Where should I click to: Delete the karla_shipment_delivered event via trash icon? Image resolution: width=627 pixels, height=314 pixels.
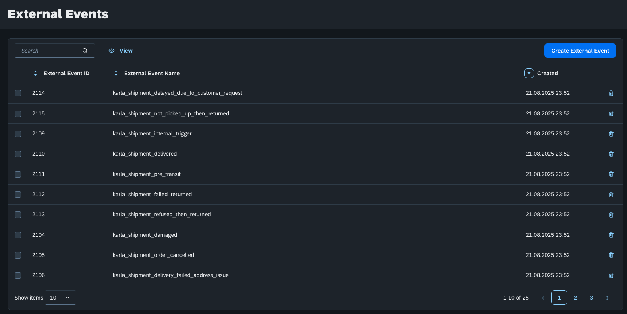611,154
